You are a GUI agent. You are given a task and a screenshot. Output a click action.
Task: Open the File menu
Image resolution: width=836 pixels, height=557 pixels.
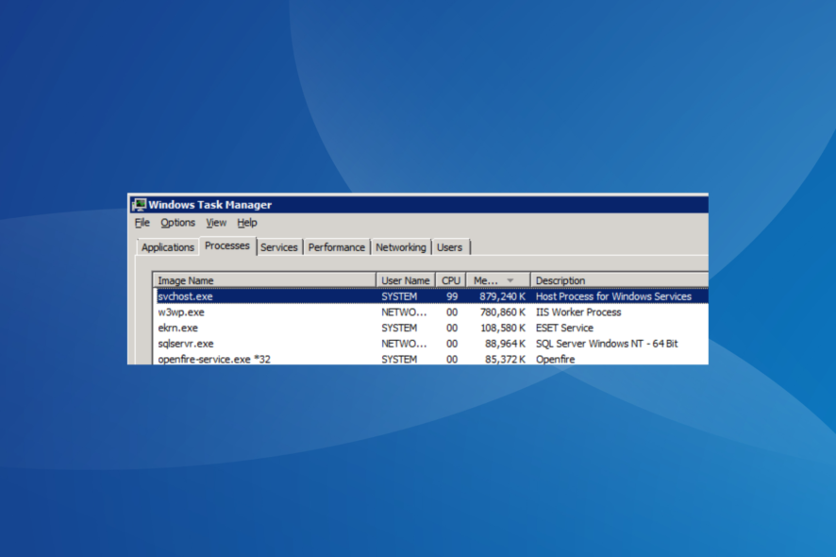(x=142, y=223)
